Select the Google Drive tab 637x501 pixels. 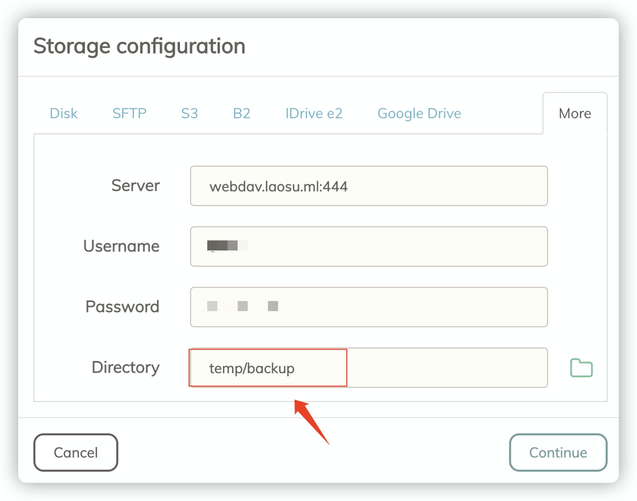pyautogui.click(x=419, y=114)
